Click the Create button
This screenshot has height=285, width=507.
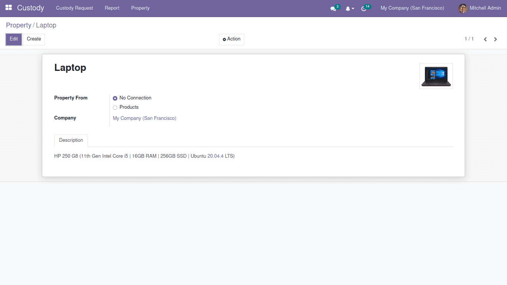click(x=34, y=39)
